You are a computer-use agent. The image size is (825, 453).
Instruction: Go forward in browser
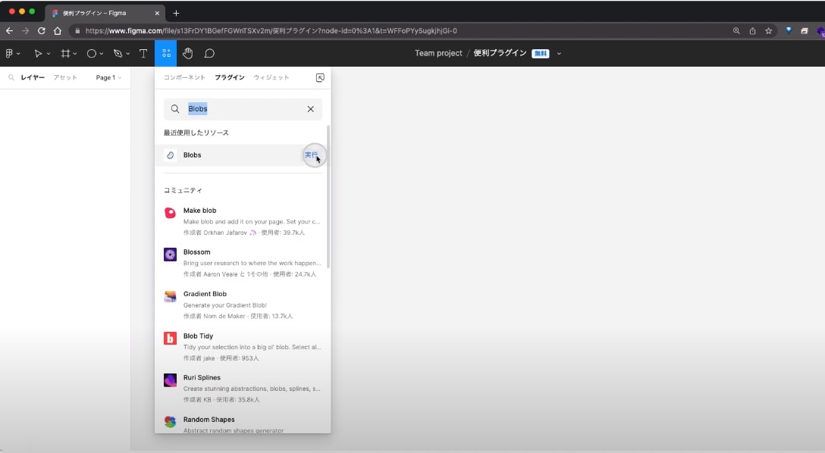25,31
